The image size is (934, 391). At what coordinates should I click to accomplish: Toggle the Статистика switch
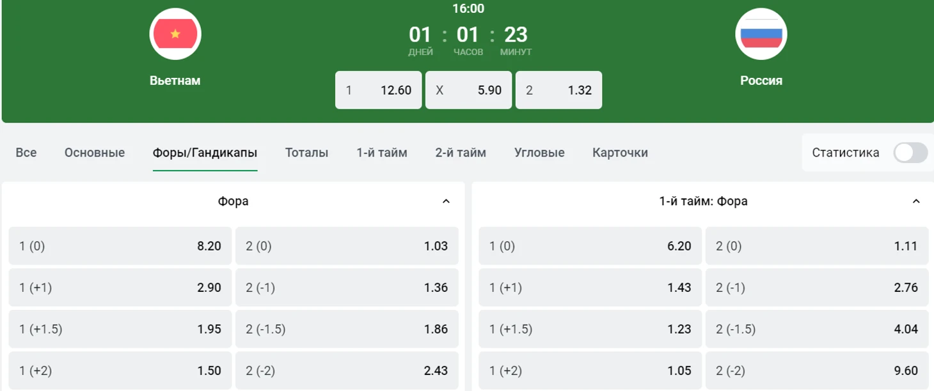(x=910, y=153)
